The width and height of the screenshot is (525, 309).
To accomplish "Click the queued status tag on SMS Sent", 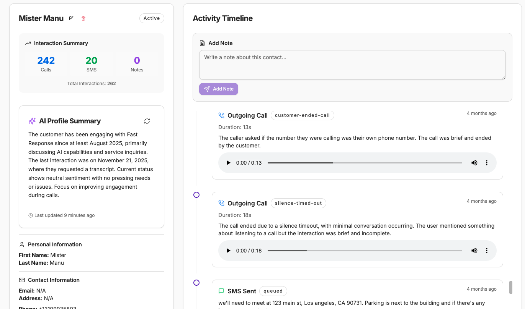I will pyautogui.click(x=273, y=291).
